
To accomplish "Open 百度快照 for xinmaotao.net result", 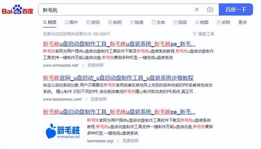I will [95, 65].
